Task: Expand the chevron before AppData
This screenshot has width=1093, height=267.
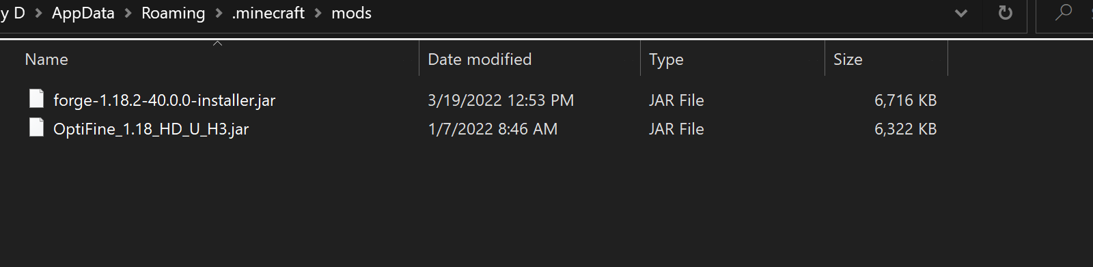Action: 38,13
